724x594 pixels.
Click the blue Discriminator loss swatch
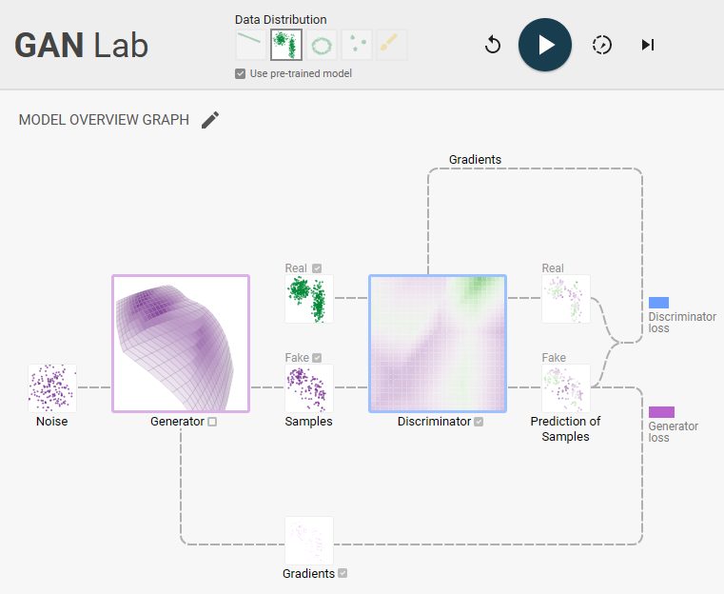(658, 303)
